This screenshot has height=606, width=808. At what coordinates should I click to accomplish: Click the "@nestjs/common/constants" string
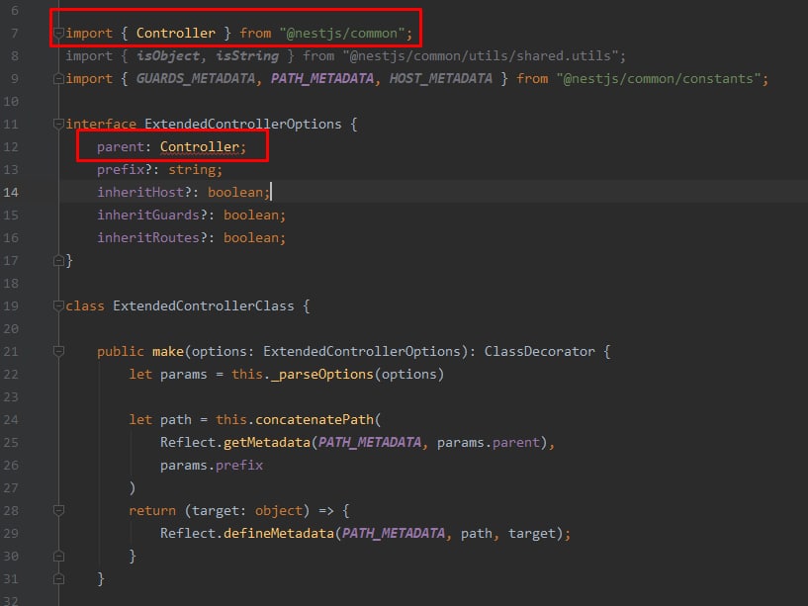click(659, 79)
